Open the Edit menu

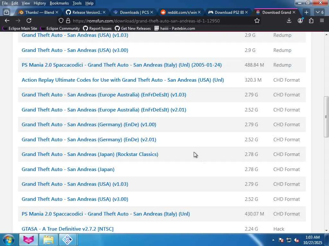[x=15, y=3]
